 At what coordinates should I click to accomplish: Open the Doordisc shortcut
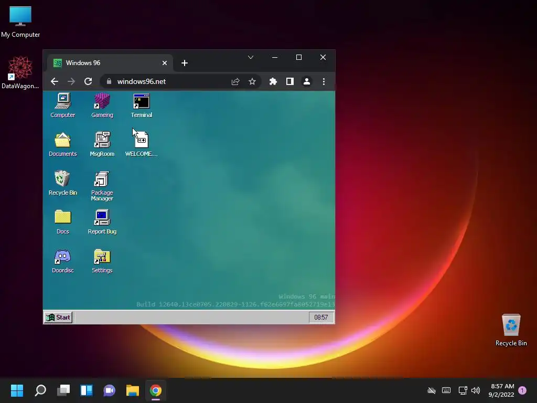point(63,261)
